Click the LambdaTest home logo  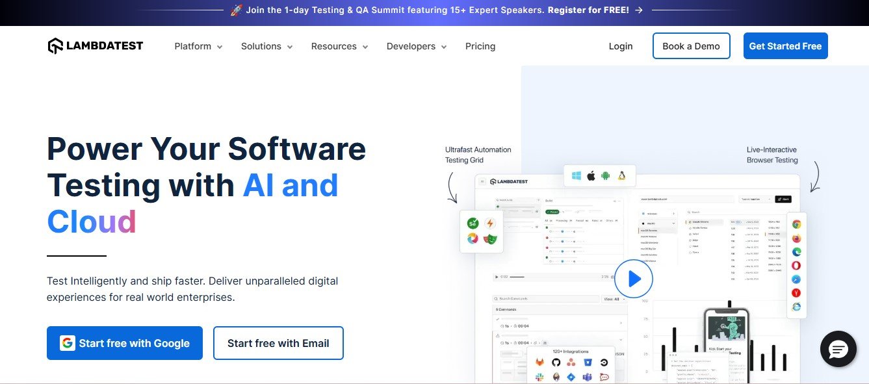tap(95, 45)
